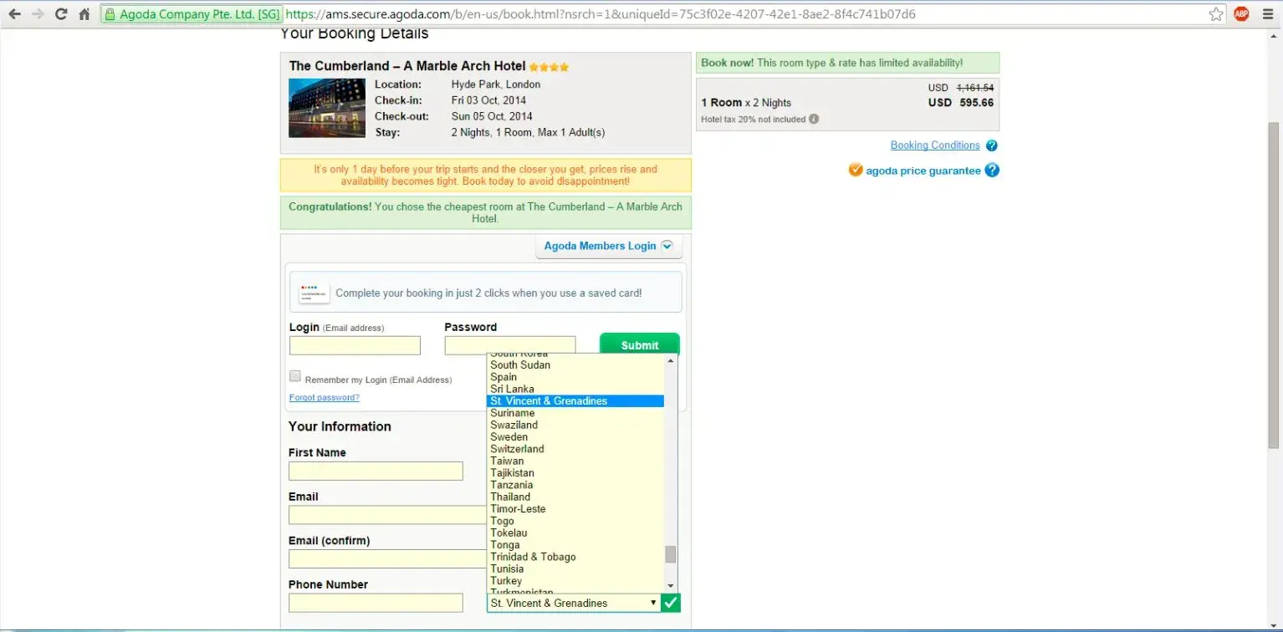The image size is (1283, 632).
Task: Open the Forgot password link
Action: (x=324, y=398)
